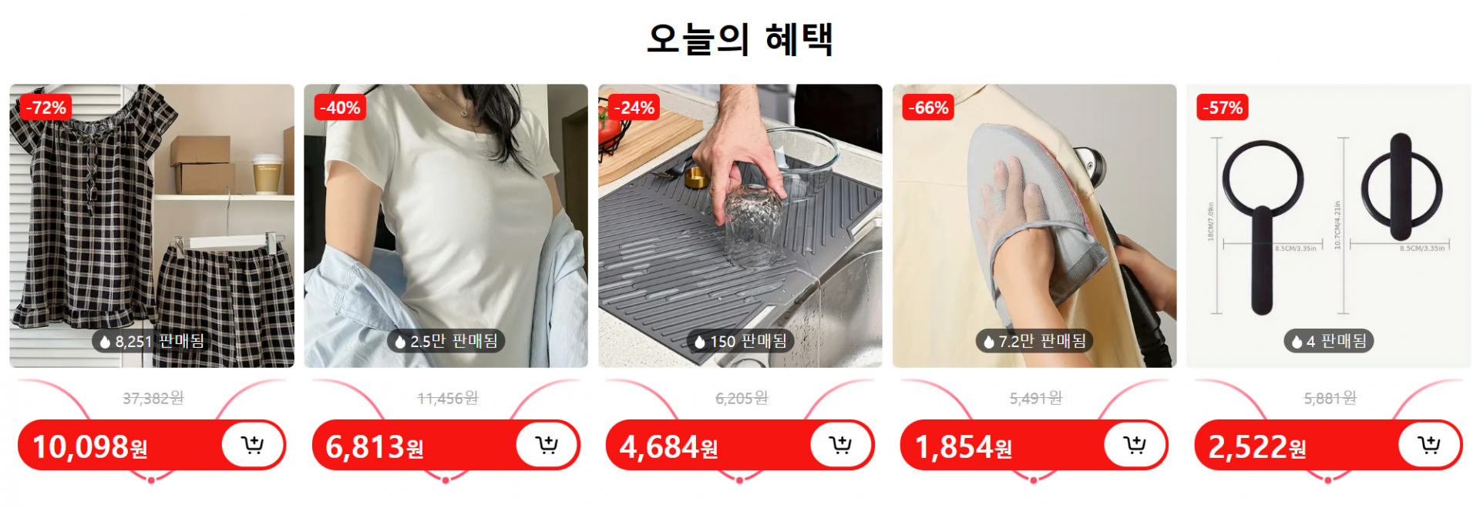Click the 오늘의 혜택 section heading

tap(740, 38)
